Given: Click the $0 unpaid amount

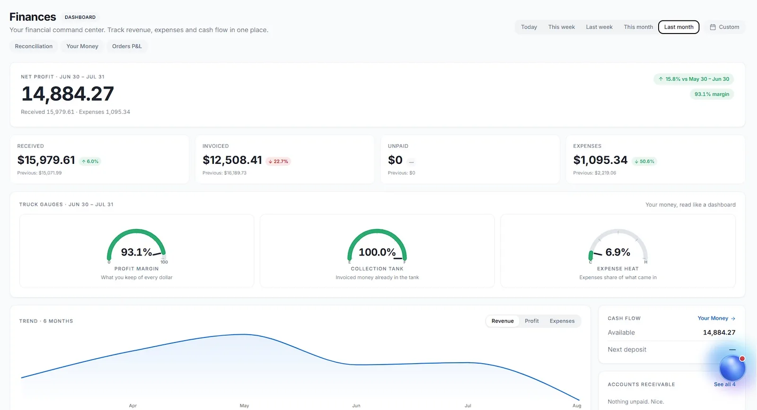Looking at the screenshot, I should [395, 161].
